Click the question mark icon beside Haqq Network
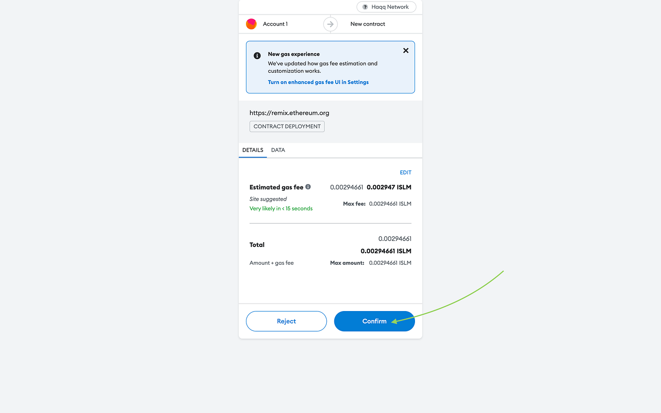661x413 pixels. coord(365,7)
